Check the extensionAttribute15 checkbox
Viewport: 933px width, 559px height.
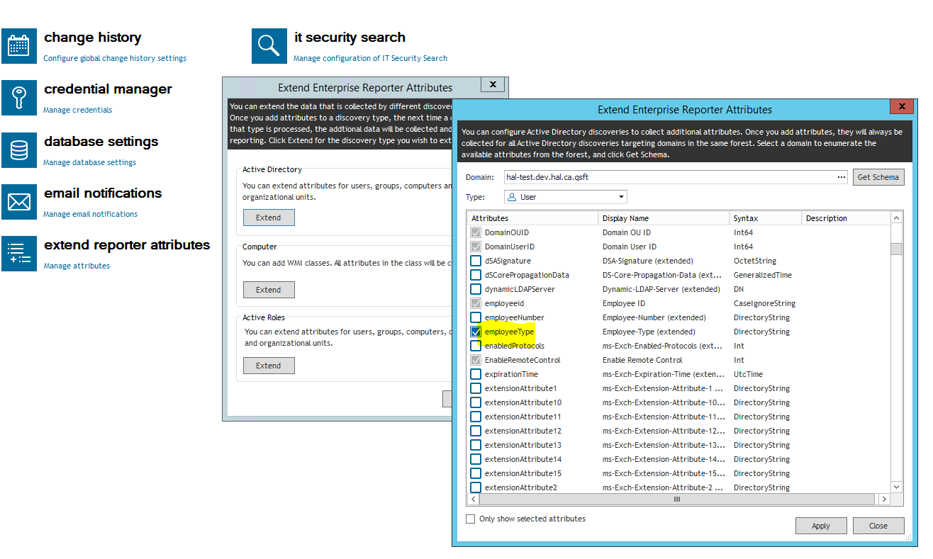[476, 473]
